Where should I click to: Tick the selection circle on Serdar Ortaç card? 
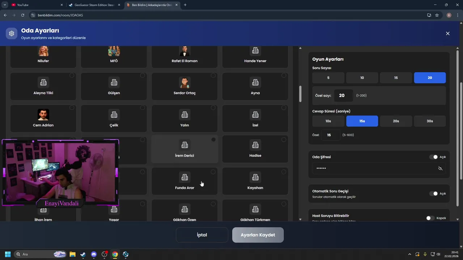point(213,75)
